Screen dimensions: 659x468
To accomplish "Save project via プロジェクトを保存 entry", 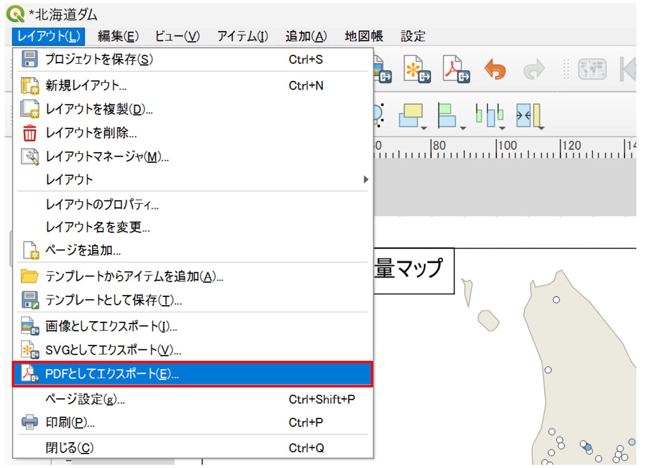I will [193, 59].
